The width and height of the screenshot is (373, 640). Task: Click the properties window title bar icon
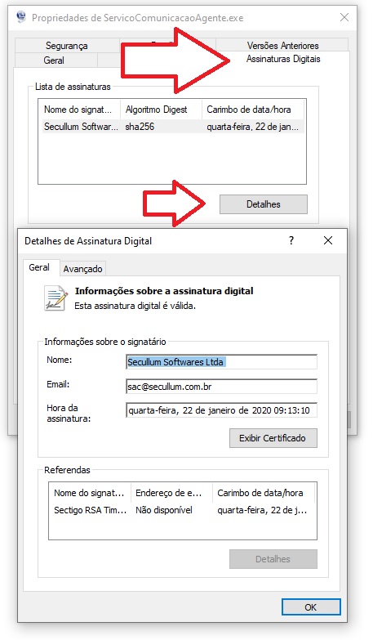(20, 17)
